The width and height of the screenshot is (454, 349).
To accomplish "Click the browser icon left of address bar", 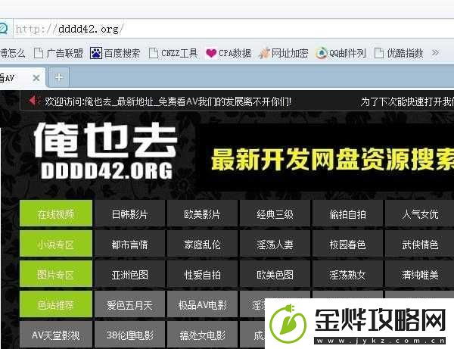I will (4, 29).
